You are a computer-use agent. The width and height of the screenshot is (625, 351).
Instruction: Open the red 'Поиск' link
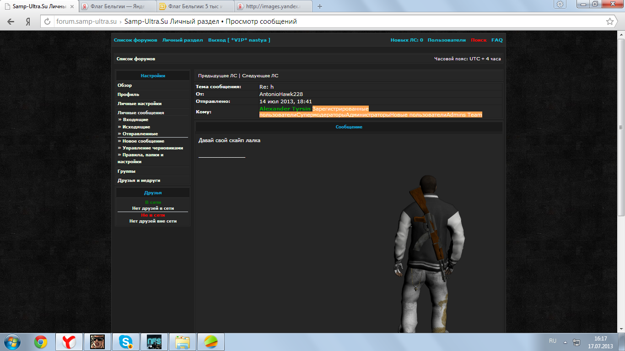(x=479, y=40)
